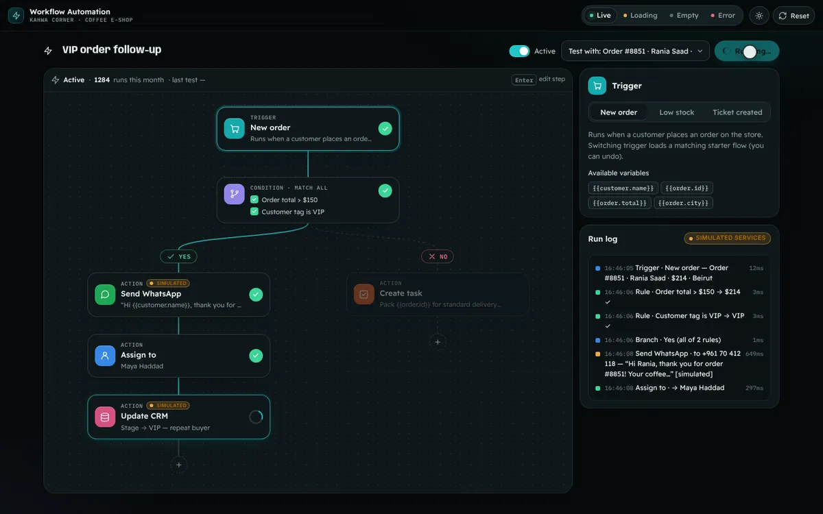Click the task icon on Create task node
Screen dimensions: 823x514
point(364,294)
